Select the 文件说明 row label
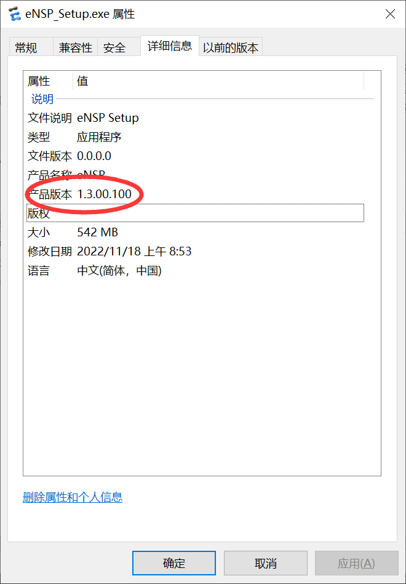Viewport: 406px width, 584px height. [x=50, y=118]
